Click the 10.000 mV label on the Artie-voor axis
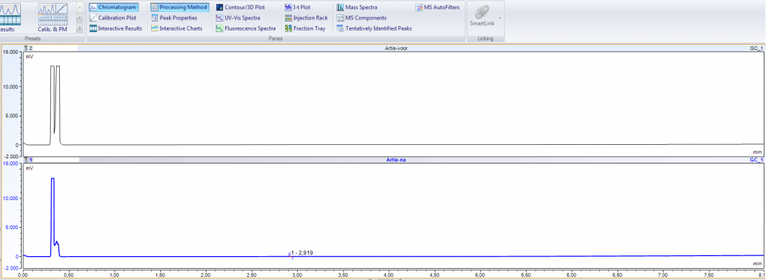766x280 pixels. [x=10, y=87]
